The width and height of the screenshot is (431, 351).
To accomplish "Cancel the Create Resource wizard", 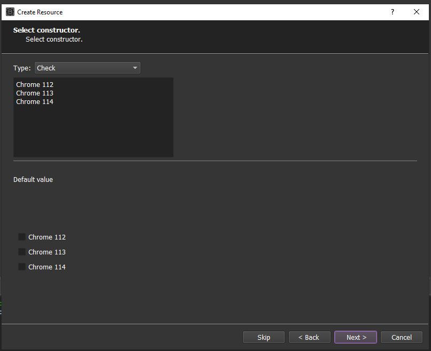I will [402, 337].
